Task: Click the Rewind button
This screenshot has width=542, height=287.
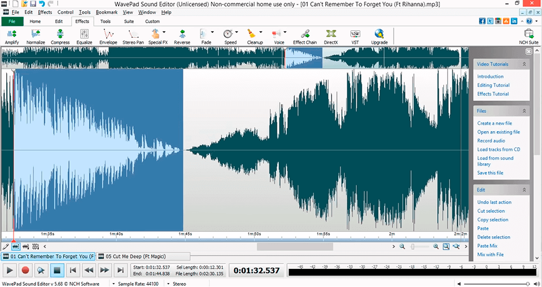Action: click(x=89, y=271)
